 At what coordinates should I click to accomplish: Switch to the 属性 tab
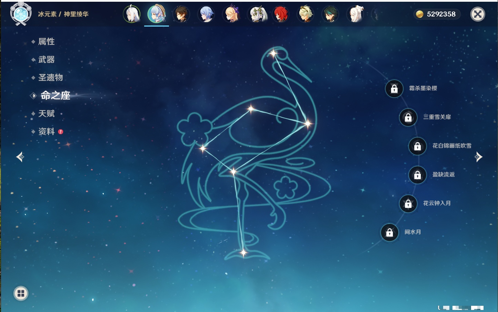tap(46, 42)
